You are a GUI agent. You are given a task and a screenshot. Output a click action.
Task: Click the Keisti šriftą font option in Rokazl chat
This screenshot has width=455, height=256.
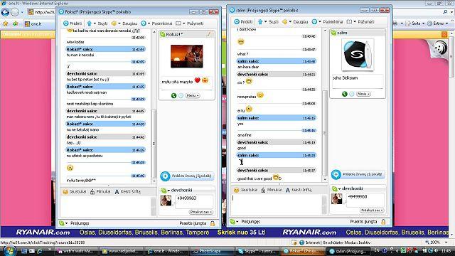(x=127, y=191)
